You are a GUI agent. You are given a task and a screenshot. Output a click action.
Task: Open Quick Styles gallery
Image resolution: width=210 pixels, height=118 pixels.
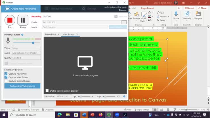pos(143,15)
